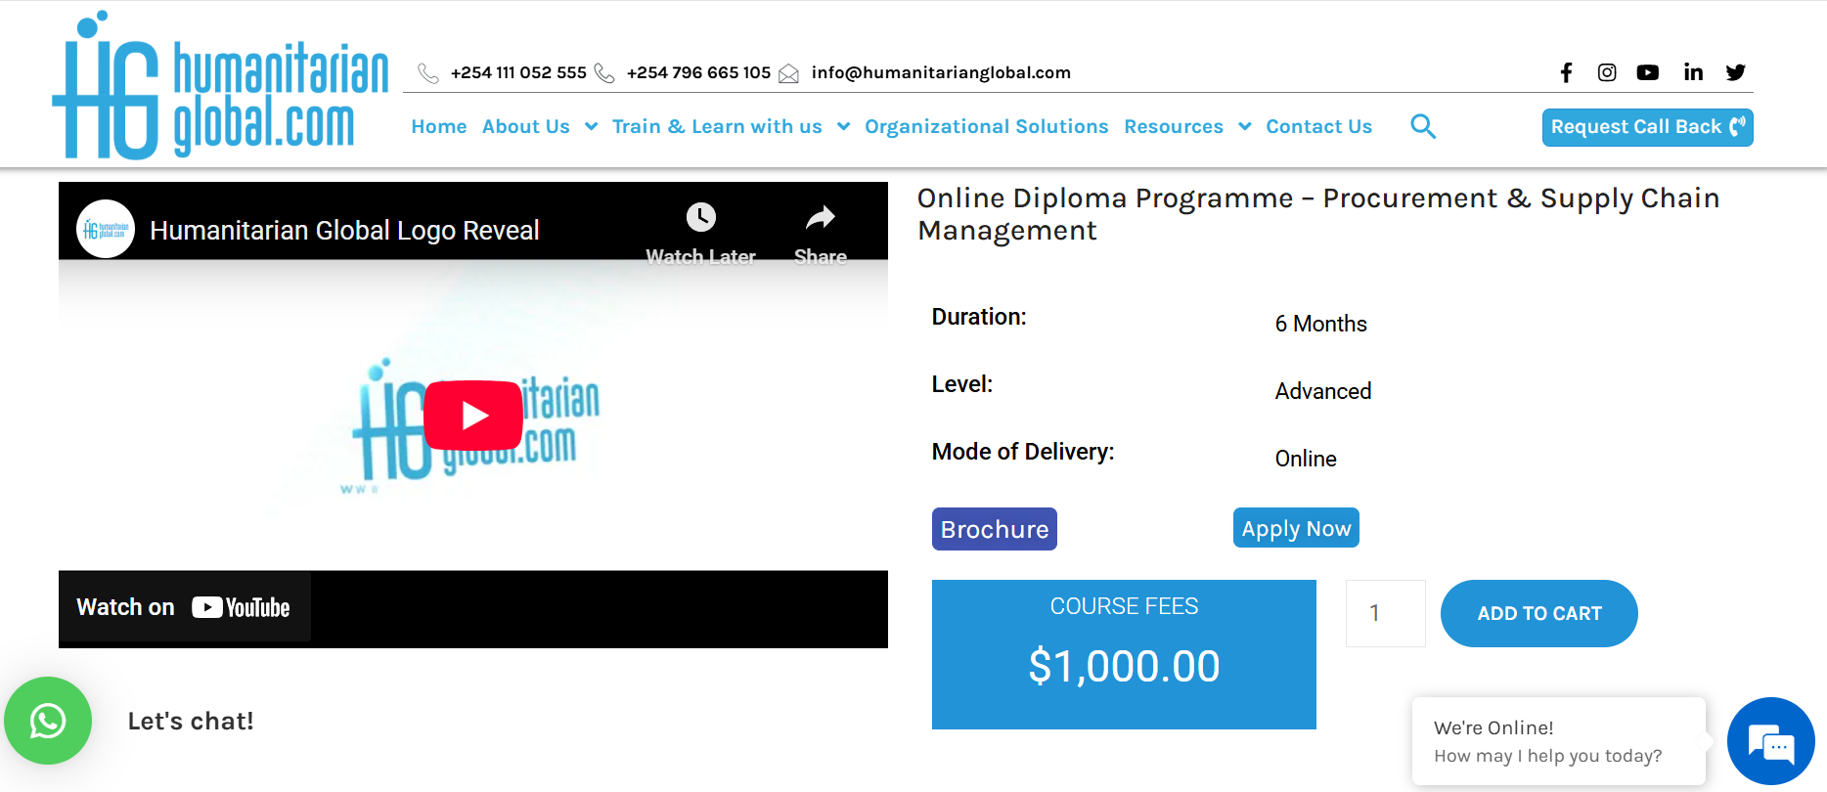Open the green WhatsApp chat icon
This screenshot has width=1827, height=792.
click(48, 721)
